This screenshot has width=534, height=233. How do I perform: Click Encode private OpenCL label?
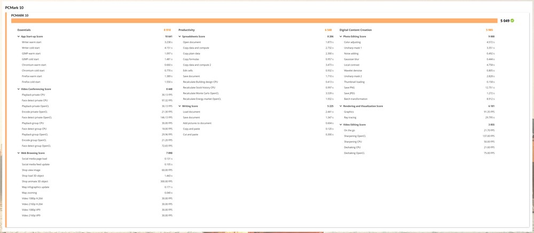pyautogui.click(x=35, y=111)
